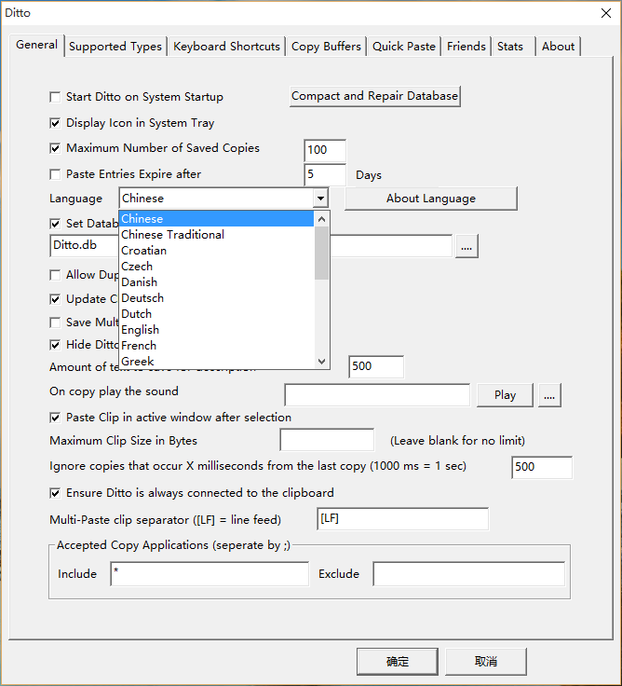This screenshot has width=622, height=686.
Task: Switch to the Supported Types tab
Action: click(x=115, y=47)
